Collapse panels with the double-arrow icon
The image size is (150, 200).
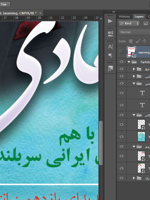pyautogui.click(x=114, y=12)
